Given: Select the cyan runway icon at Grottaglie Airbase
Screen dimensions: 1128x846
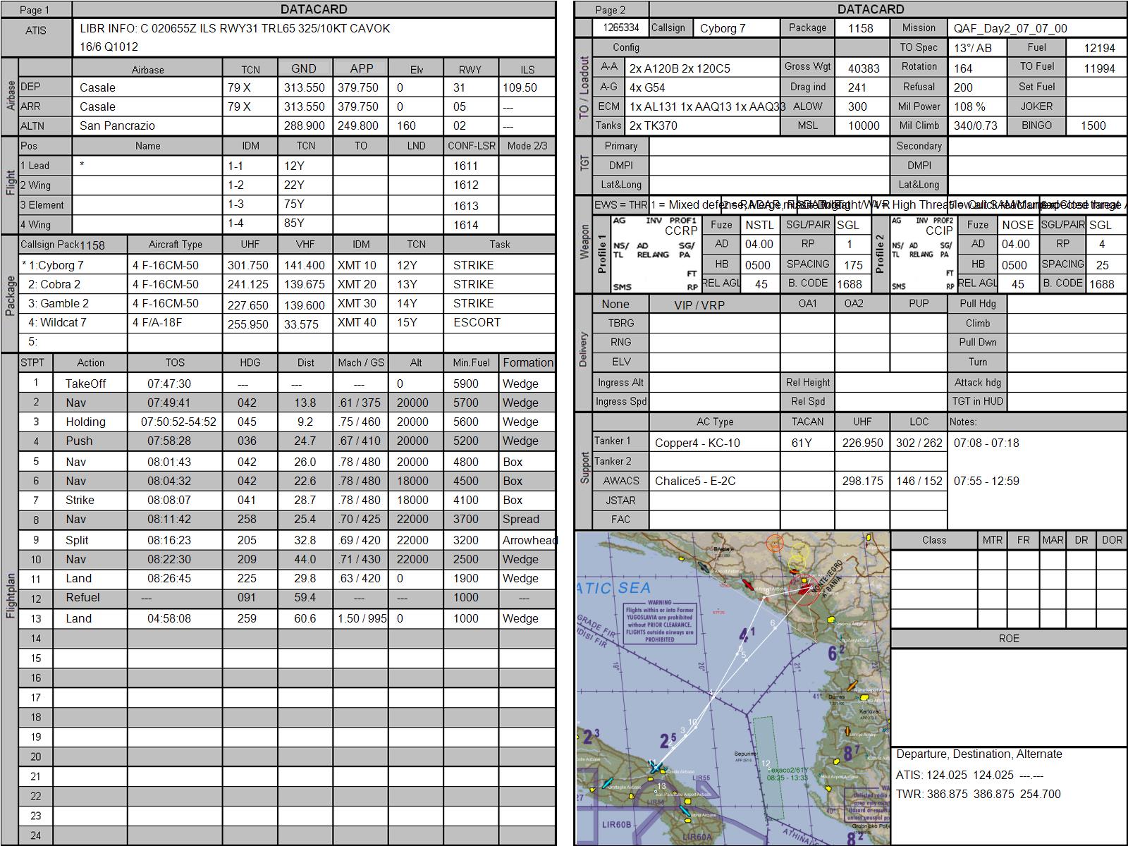Looking at the screenshot, I should point(607,783).
